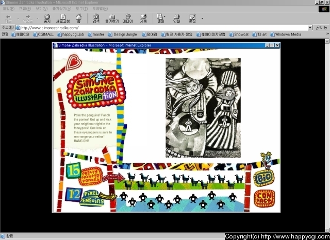This screenshot has width=330, height=240.
Task: Open the Snowcat link
Action: (239, 35)
